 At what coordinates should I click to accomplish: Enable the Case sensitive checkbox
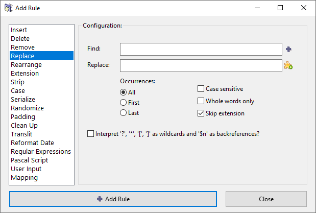pyautogui.click(x=201, y=89)
